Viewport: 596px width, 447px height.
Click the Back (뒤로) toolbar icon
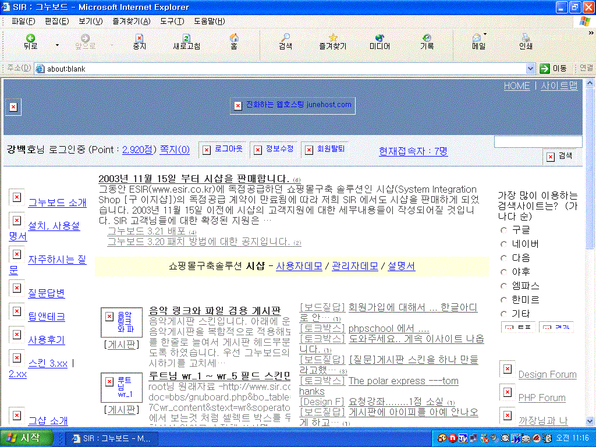[x=30, y=41]
